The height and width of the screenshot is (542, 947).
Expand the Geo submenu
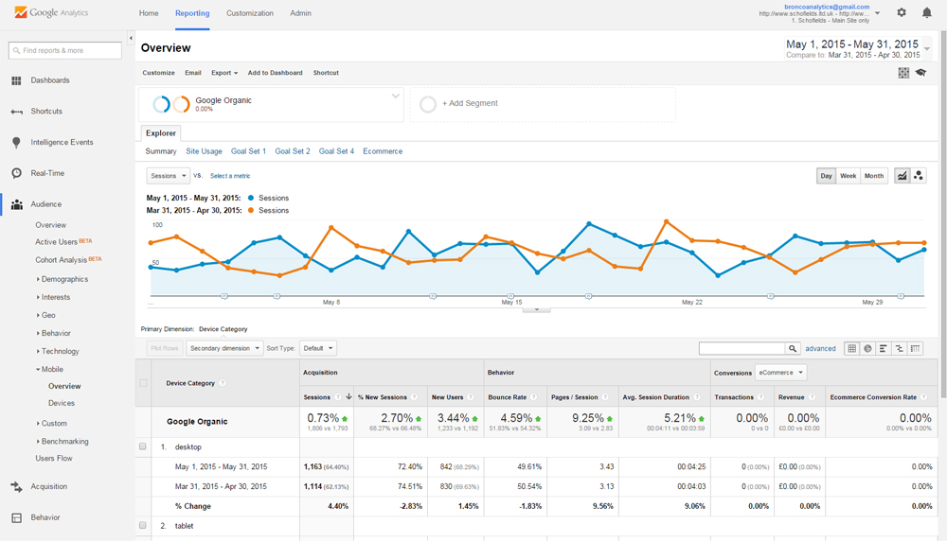click(x=46, y=315)
